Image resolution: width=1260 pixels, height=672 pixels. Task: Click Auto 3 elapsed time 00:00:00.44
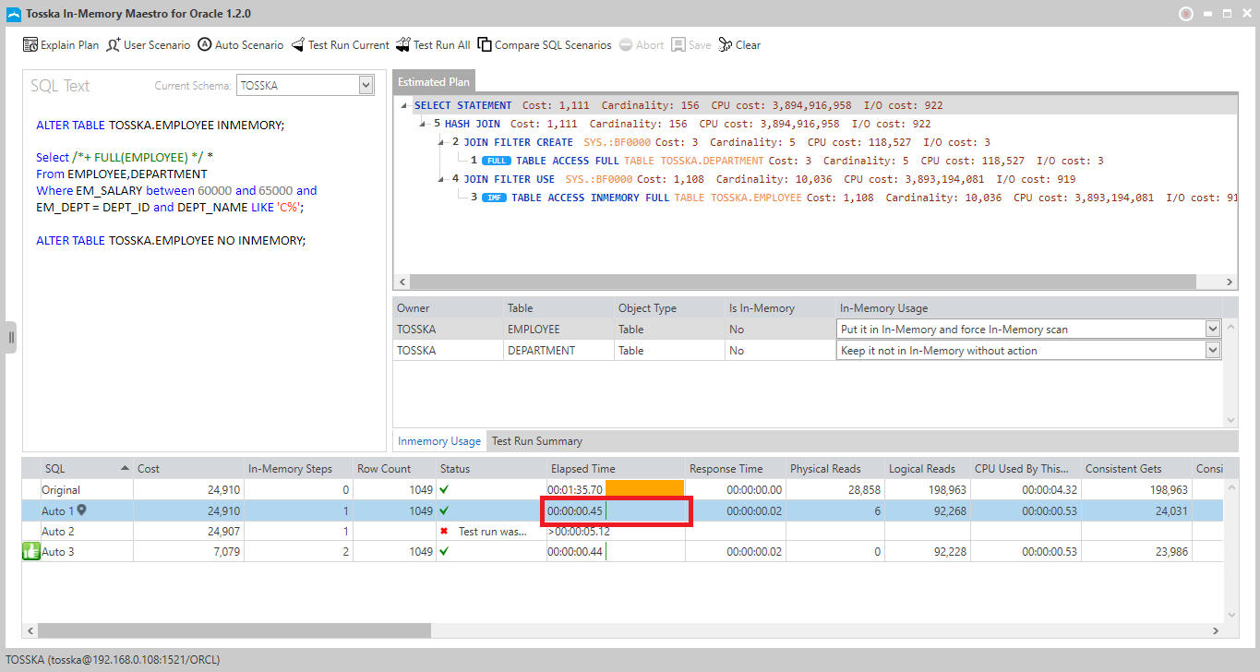(575, 551)
